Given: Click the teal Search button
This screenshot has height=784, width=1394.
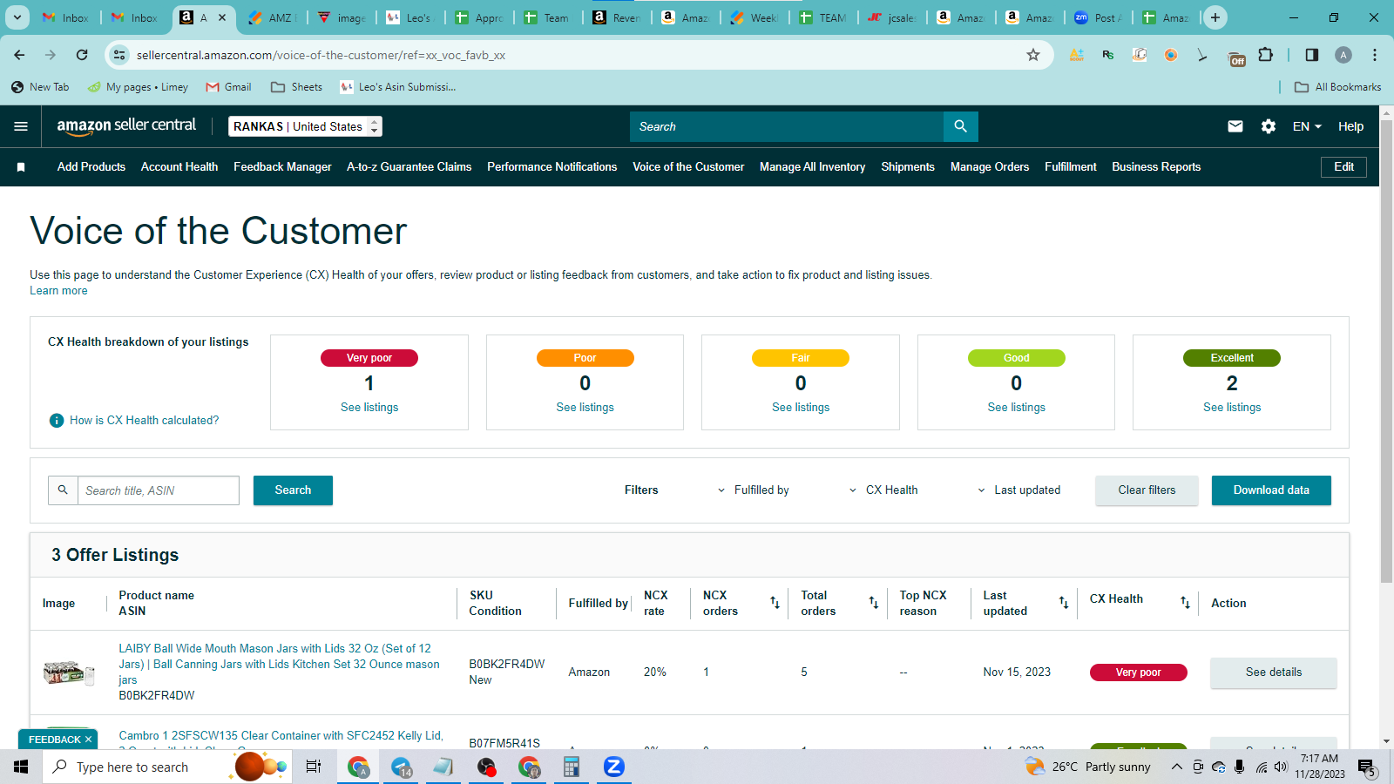Looking at the screenshot, I should (x=293, y=490).
